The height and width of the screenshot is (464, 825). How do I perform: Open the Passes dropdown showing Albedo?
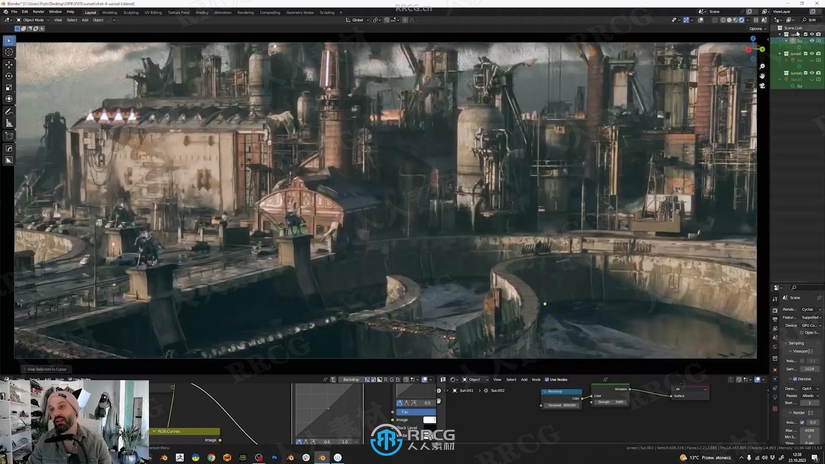pyautogui.click(x=810, y=396)
